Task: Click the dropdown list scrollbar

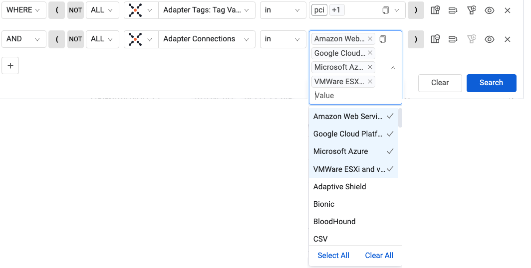Action: click(x=400, y=118)
